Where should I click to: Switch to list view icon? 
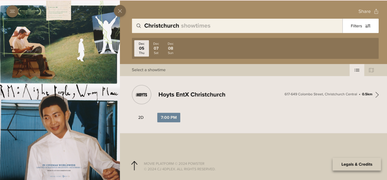click(357, 70)
